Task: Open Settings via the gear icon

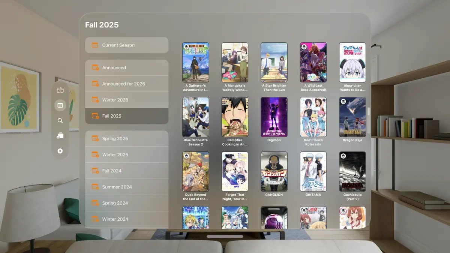Action: click(x=60, y=151)
